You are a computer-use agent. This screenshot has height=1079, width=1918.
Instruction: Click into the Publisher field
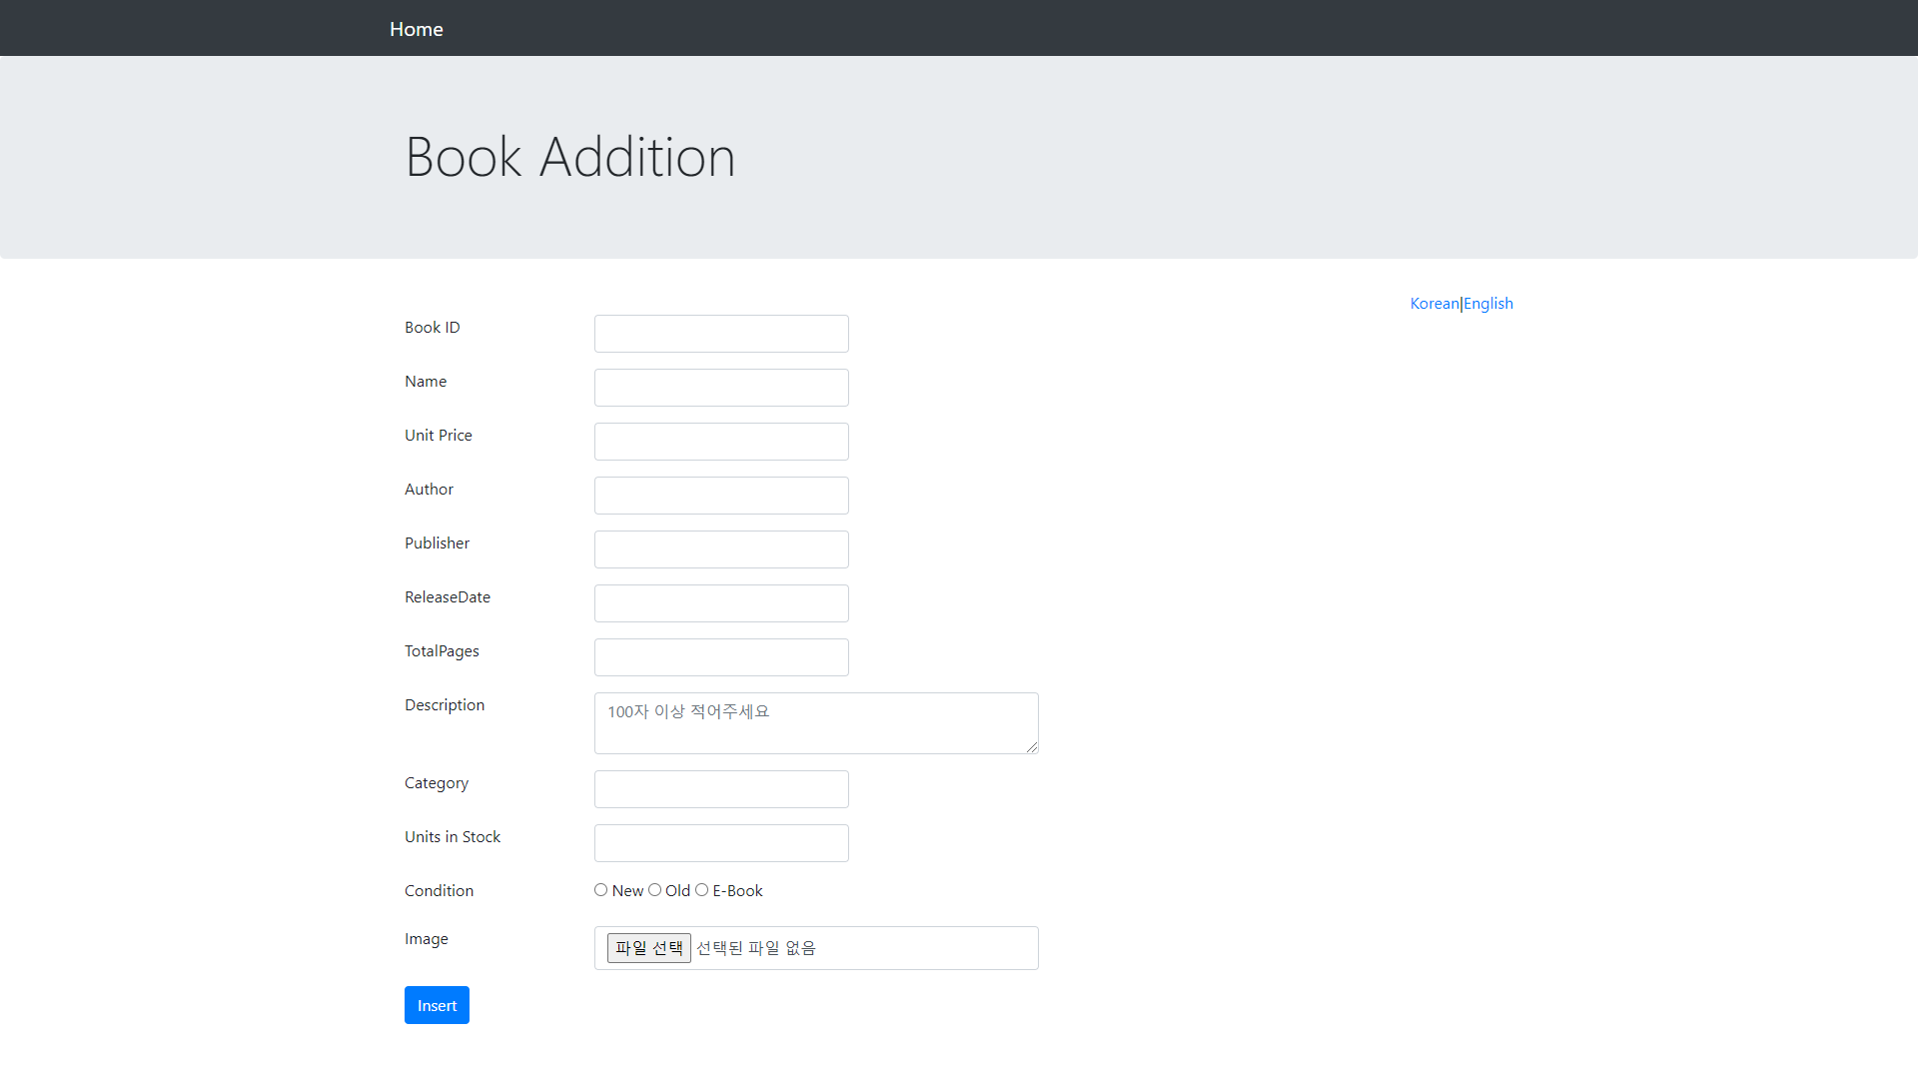pos(720,549)
